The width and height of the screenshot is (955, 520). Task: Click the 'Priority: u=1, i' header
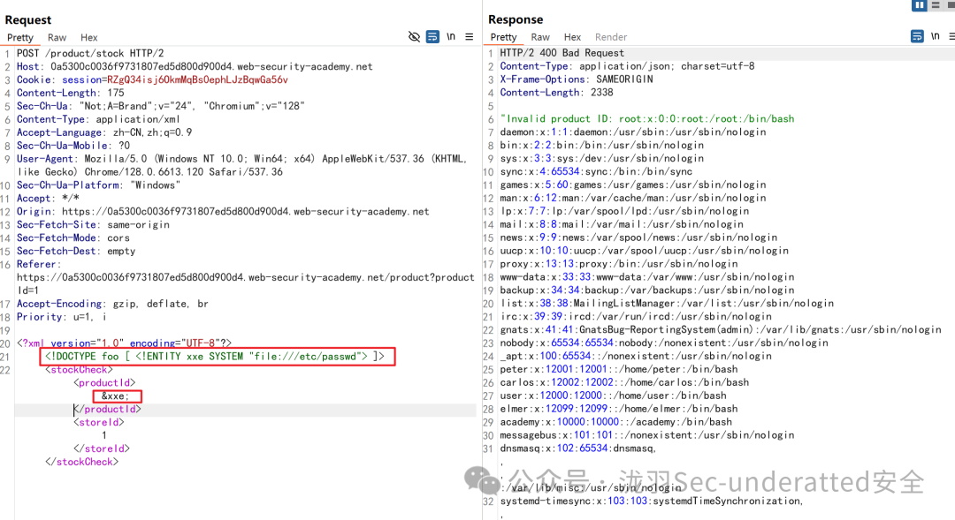(x=62, y=317)
